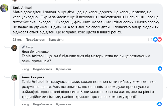Open the '22 год' timestamp of Tania's comment
Viewport: 167px width, 106px height.
point(17,40)
